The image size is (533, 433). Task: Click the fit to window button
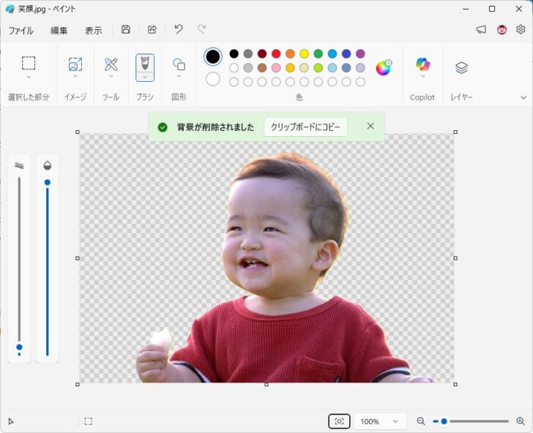pos(339,421)
